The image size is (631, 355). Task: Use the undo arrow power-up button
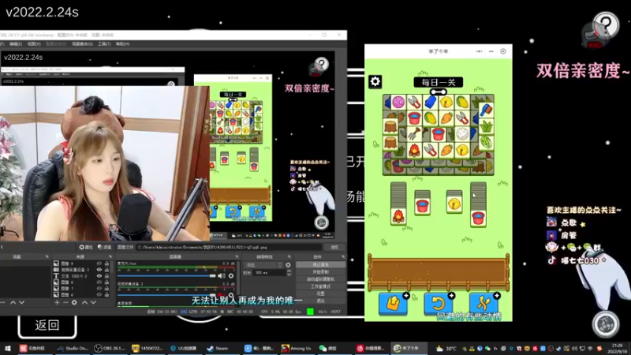(x=439, y=303)
